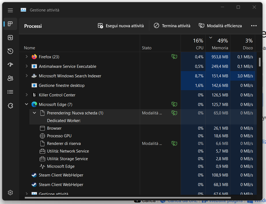
Task: Expand the partially visible Gestione attività row
Action: click(x=27, y=193)
